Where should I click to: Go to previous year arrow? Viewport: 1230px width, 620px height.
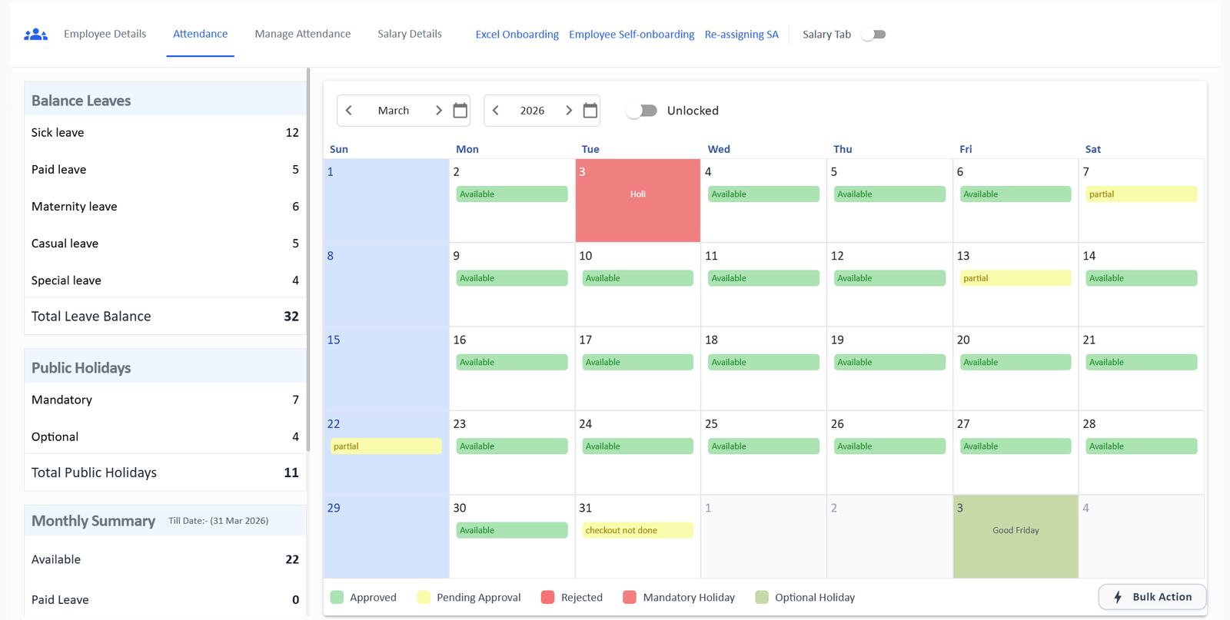coord(496,111)
